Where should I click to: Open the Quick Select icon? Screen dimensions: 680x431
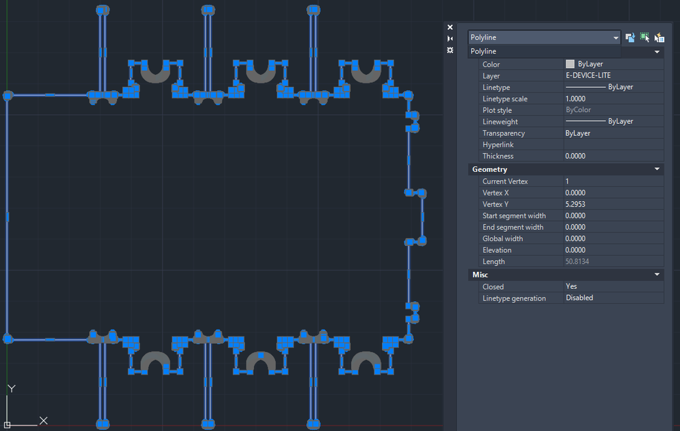click(659, 37)
